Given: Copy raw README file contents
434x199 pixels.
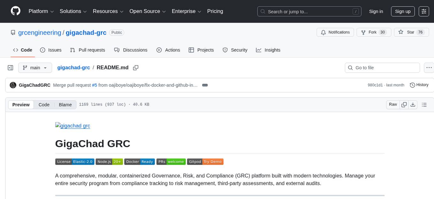Looking at the screenshot, I should coord(404,104).
